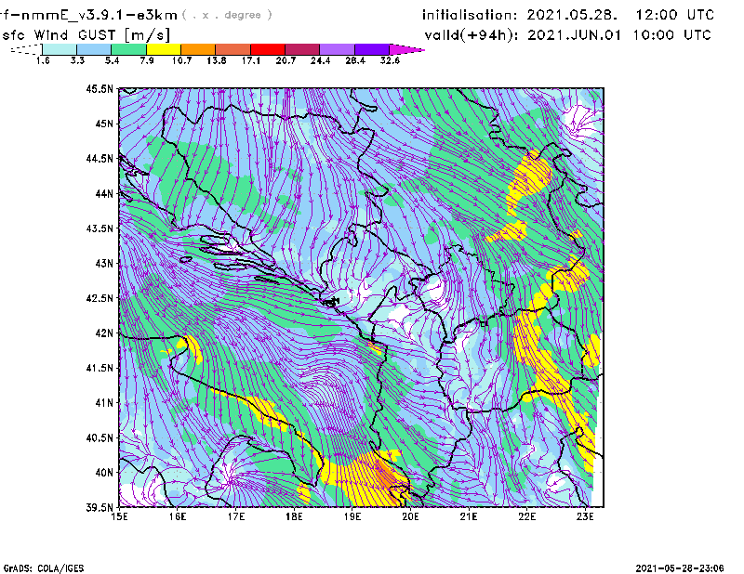The width and height of the screenshot is (744, 574).
Task: Click the light cyan 1.6–3.3 legend swatch
Action: tap(60, 49)
